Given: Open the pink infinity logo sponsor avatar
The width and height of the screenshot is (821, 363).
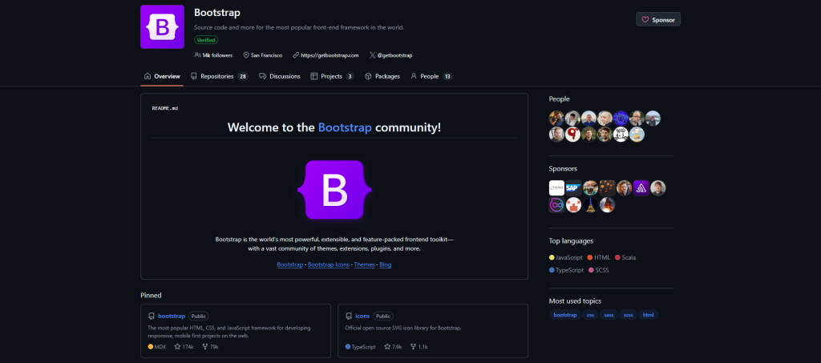Looking at the screenshot, I should coord(556,204).
